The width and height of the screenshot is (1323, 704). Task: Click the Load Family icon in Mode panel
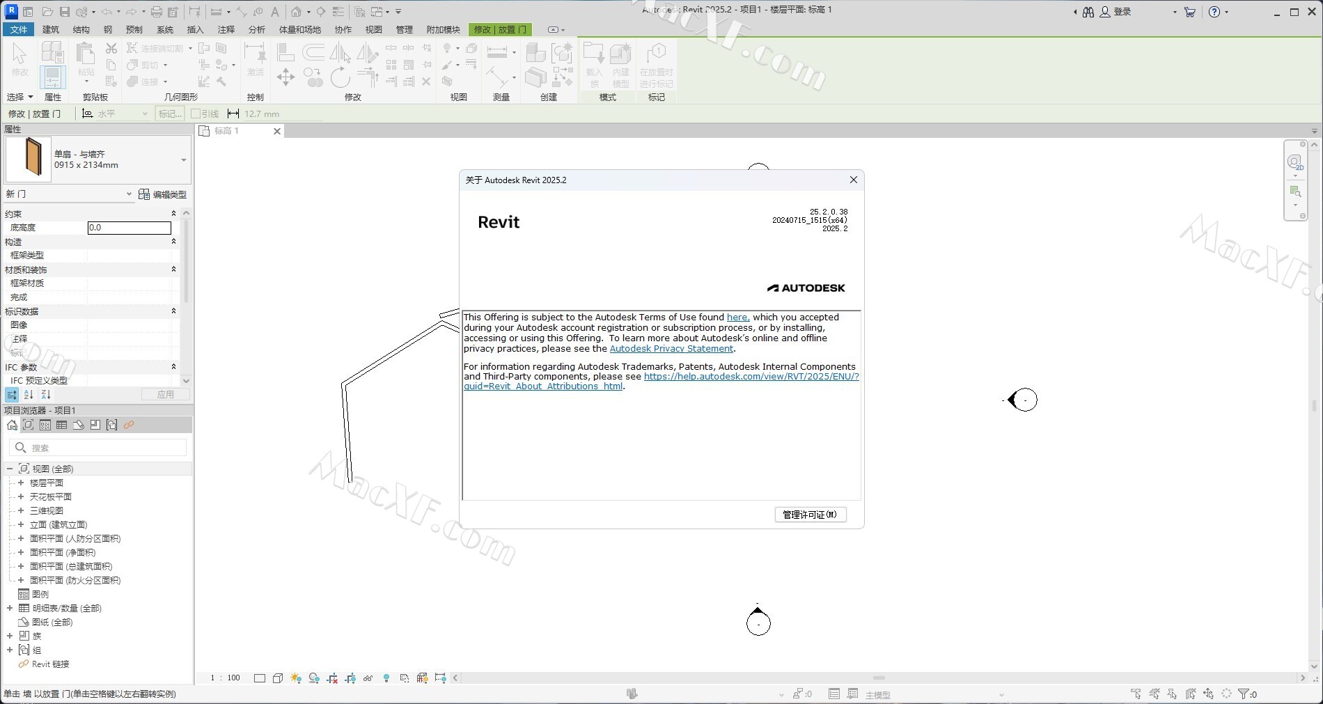(594, 65)
